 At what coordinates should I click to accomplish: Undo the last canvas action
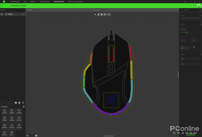point(172,10)
